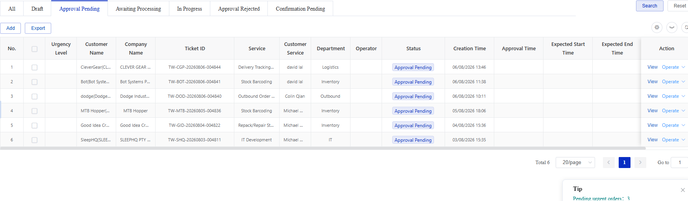Screen dimensions: 688x201
Task: Click the Creation Time column header
Action: click(469, 49)
